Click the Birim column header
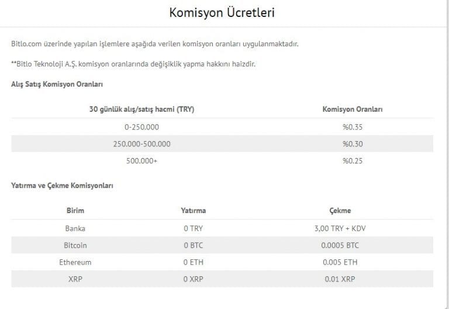The width and height of the screenshot is (449, 309). click(x=75, y=211)
